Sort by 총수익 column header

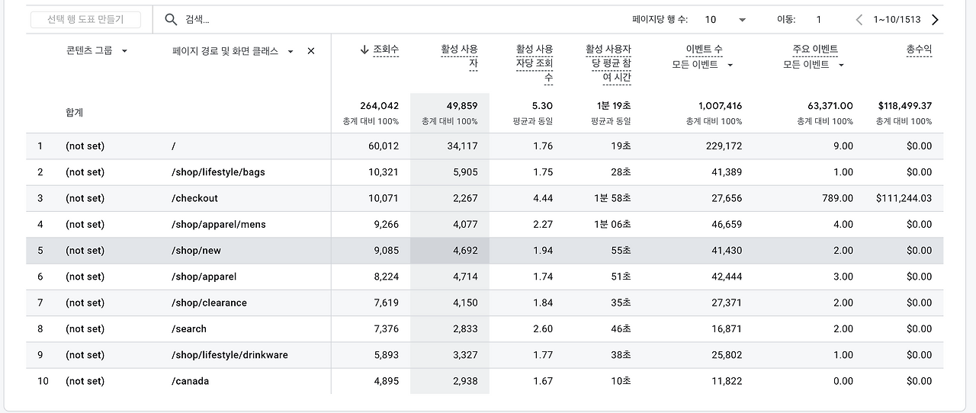pyautogui.click(x=919, y=50)
